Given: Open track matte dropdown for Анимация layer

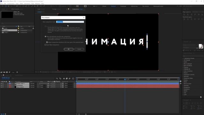Looking at the screenshot, I should point(43,85).
